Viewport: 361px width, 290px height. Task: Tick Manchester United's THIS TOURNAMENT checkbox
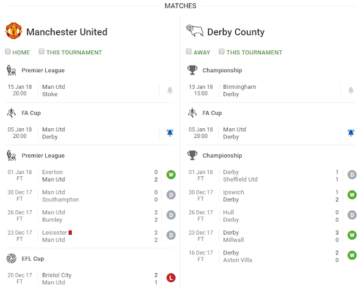(42, 52)
